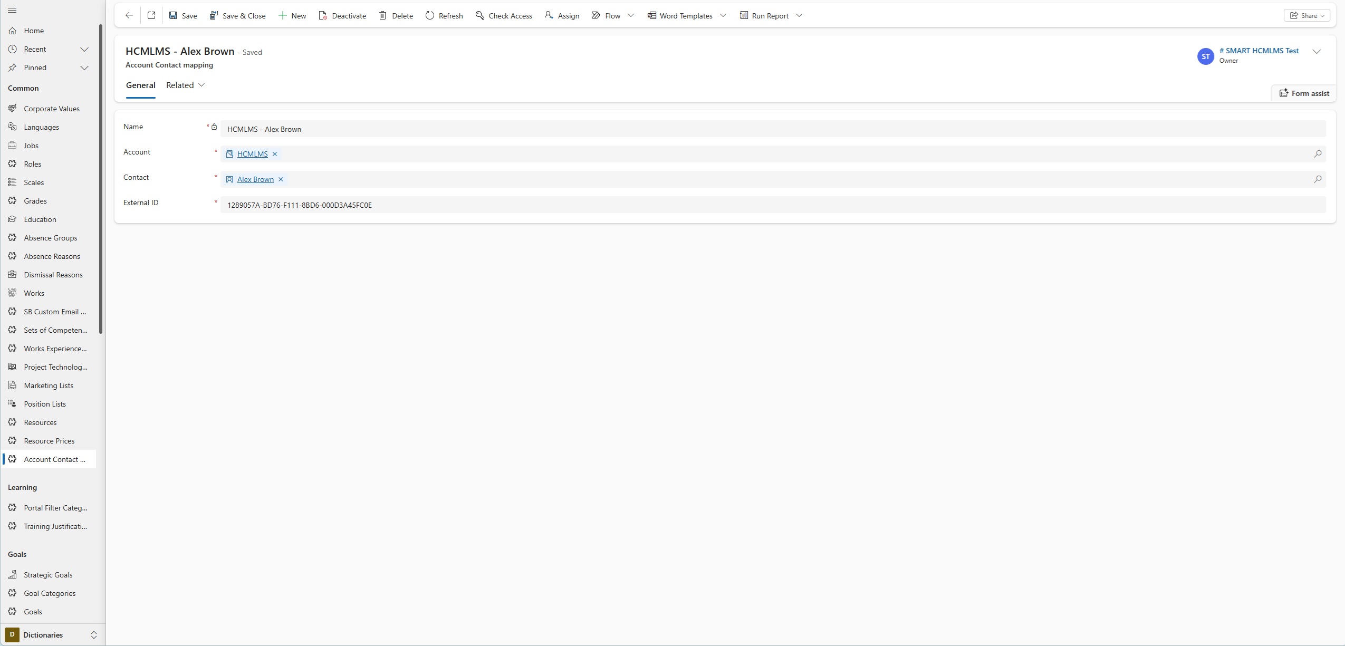Open Sets of Competencies item
1345x646 pixels.
pyautogui.click(x=49, y=330)
